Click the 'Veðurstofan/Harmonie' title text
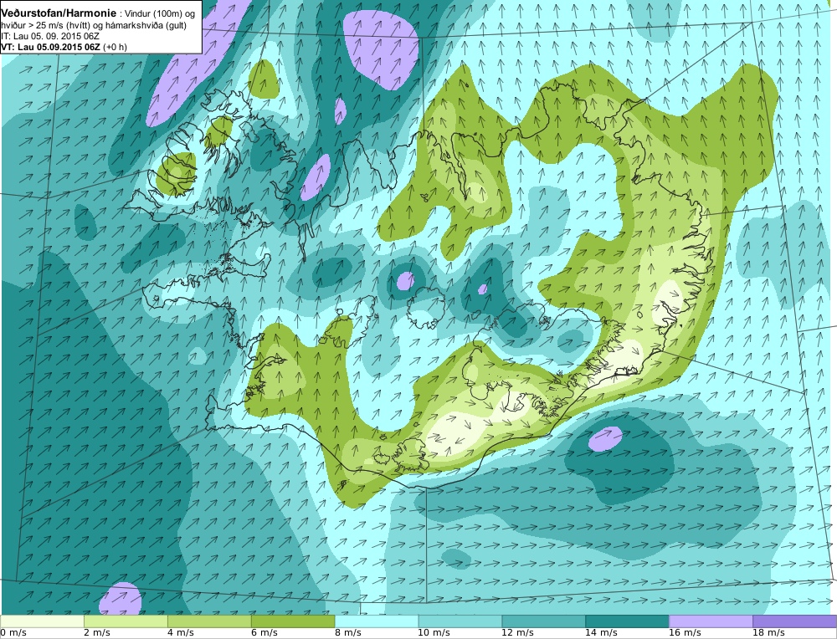The image size is (837, 639). click(x=58, y=13)
